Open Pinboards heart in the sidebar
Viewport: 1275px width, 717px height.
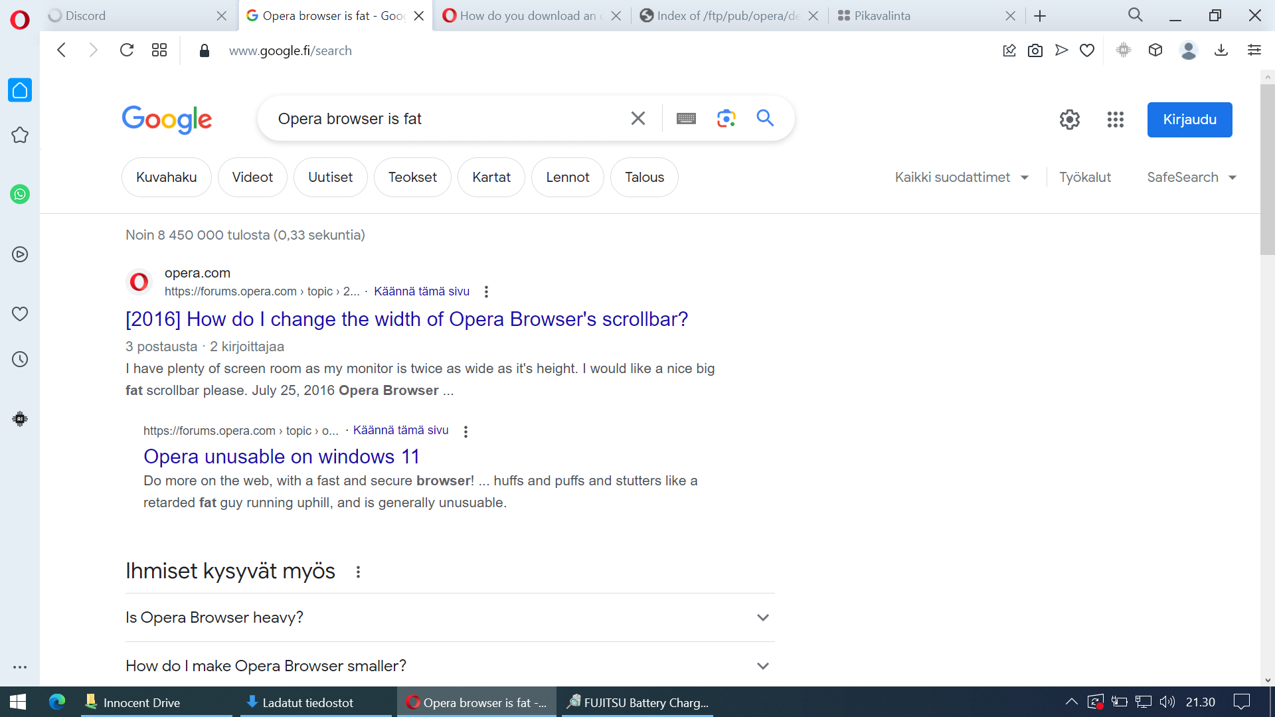pos(20,313)
